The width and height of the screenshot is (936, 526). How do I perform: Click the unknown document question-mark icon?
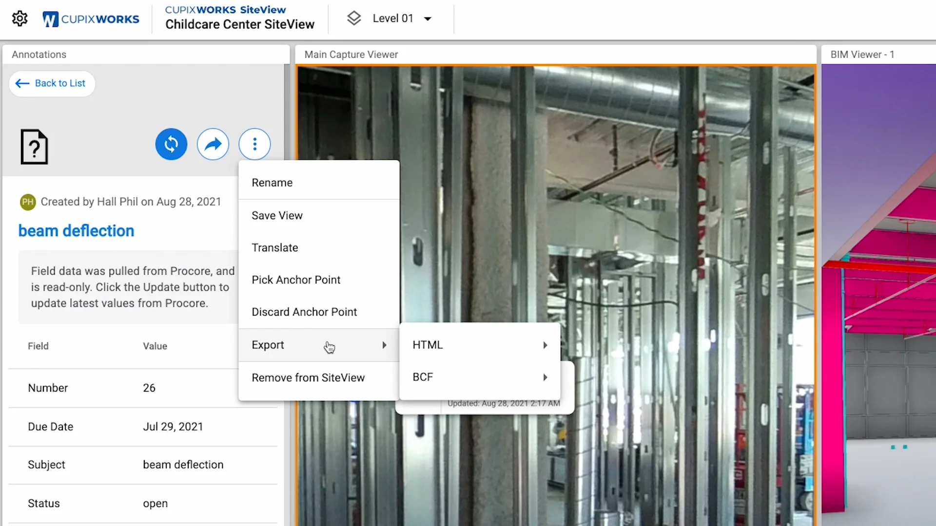tap(34, 147)
